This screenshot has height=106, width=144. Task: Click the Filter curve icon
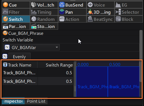(x=5, y=12)
